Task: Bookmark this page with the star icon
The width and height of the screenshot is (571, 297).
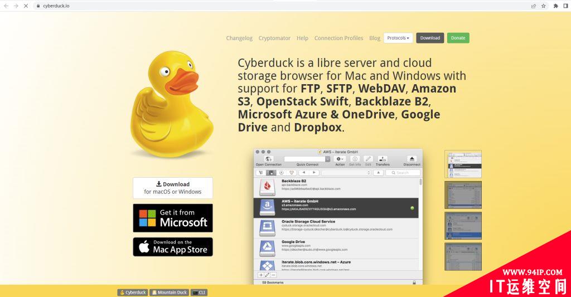Action: 543,6
